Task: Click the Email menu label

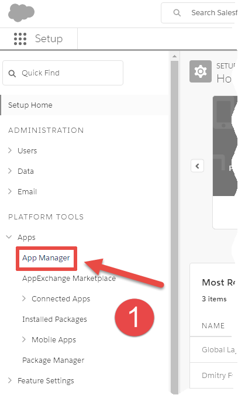Action: tap(27, 192)
